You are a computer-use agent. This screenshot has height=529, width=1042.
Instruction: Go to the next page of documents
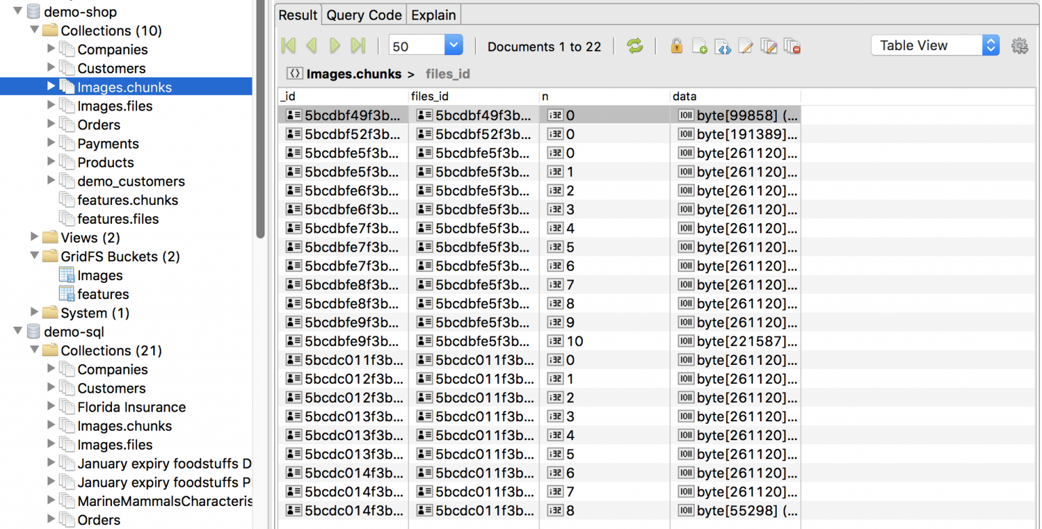pos(334,45)
